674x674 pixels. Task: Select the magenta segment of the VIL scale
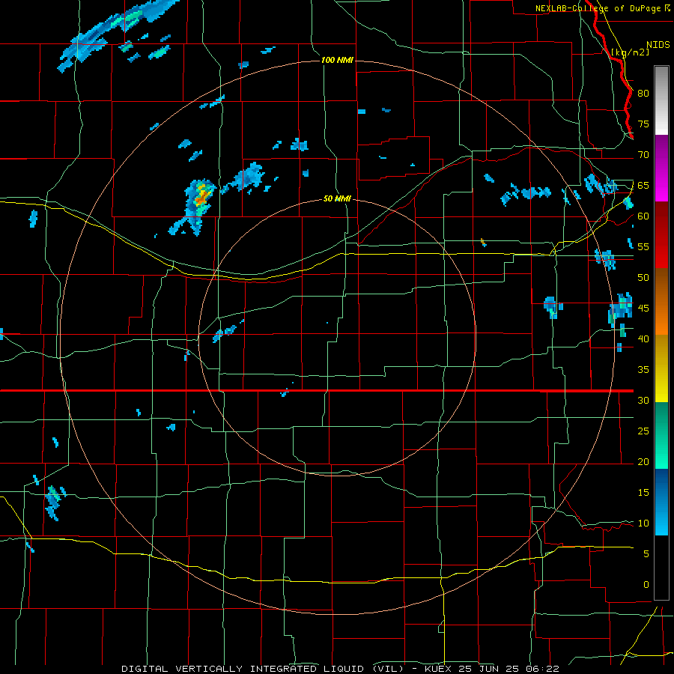click(661, 168)
